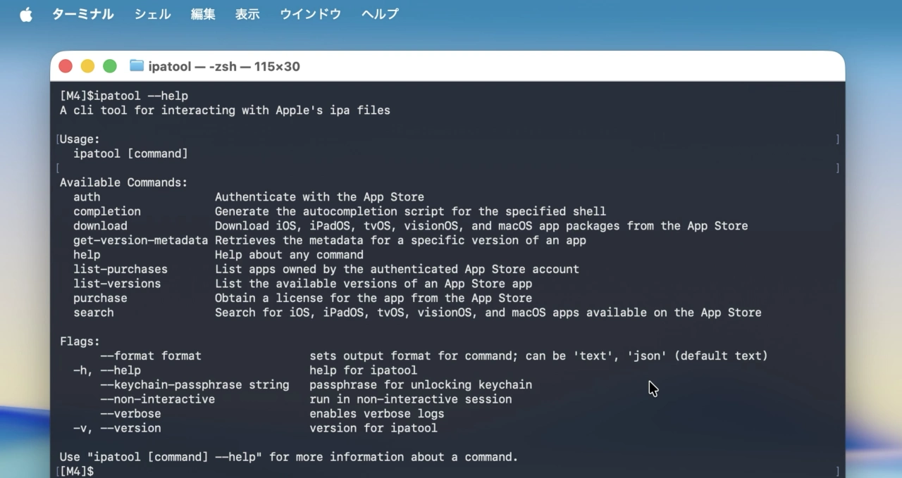Click the 'purchase' command name
The image size is (902, 478).
(x=100, y=298)
